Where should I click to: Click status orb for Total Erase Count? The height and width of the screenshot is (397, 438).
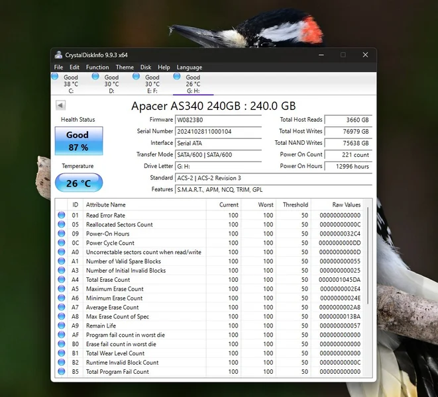pos(62,279)
